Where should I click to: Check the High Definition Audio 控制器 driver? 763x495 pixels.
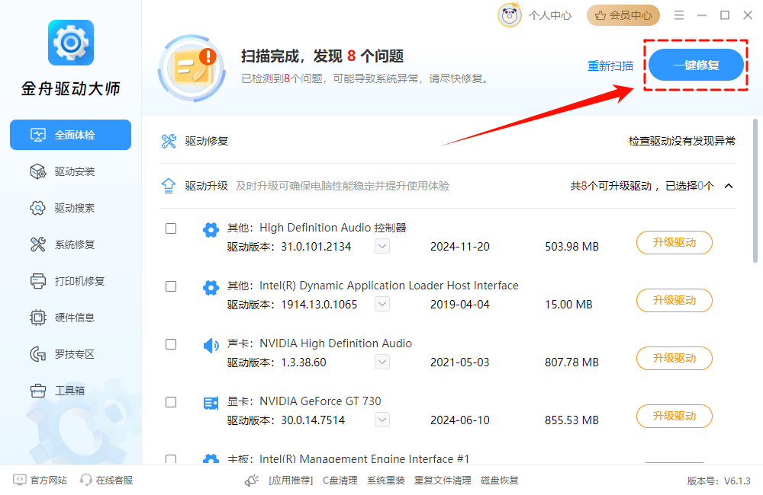point(171,228)
